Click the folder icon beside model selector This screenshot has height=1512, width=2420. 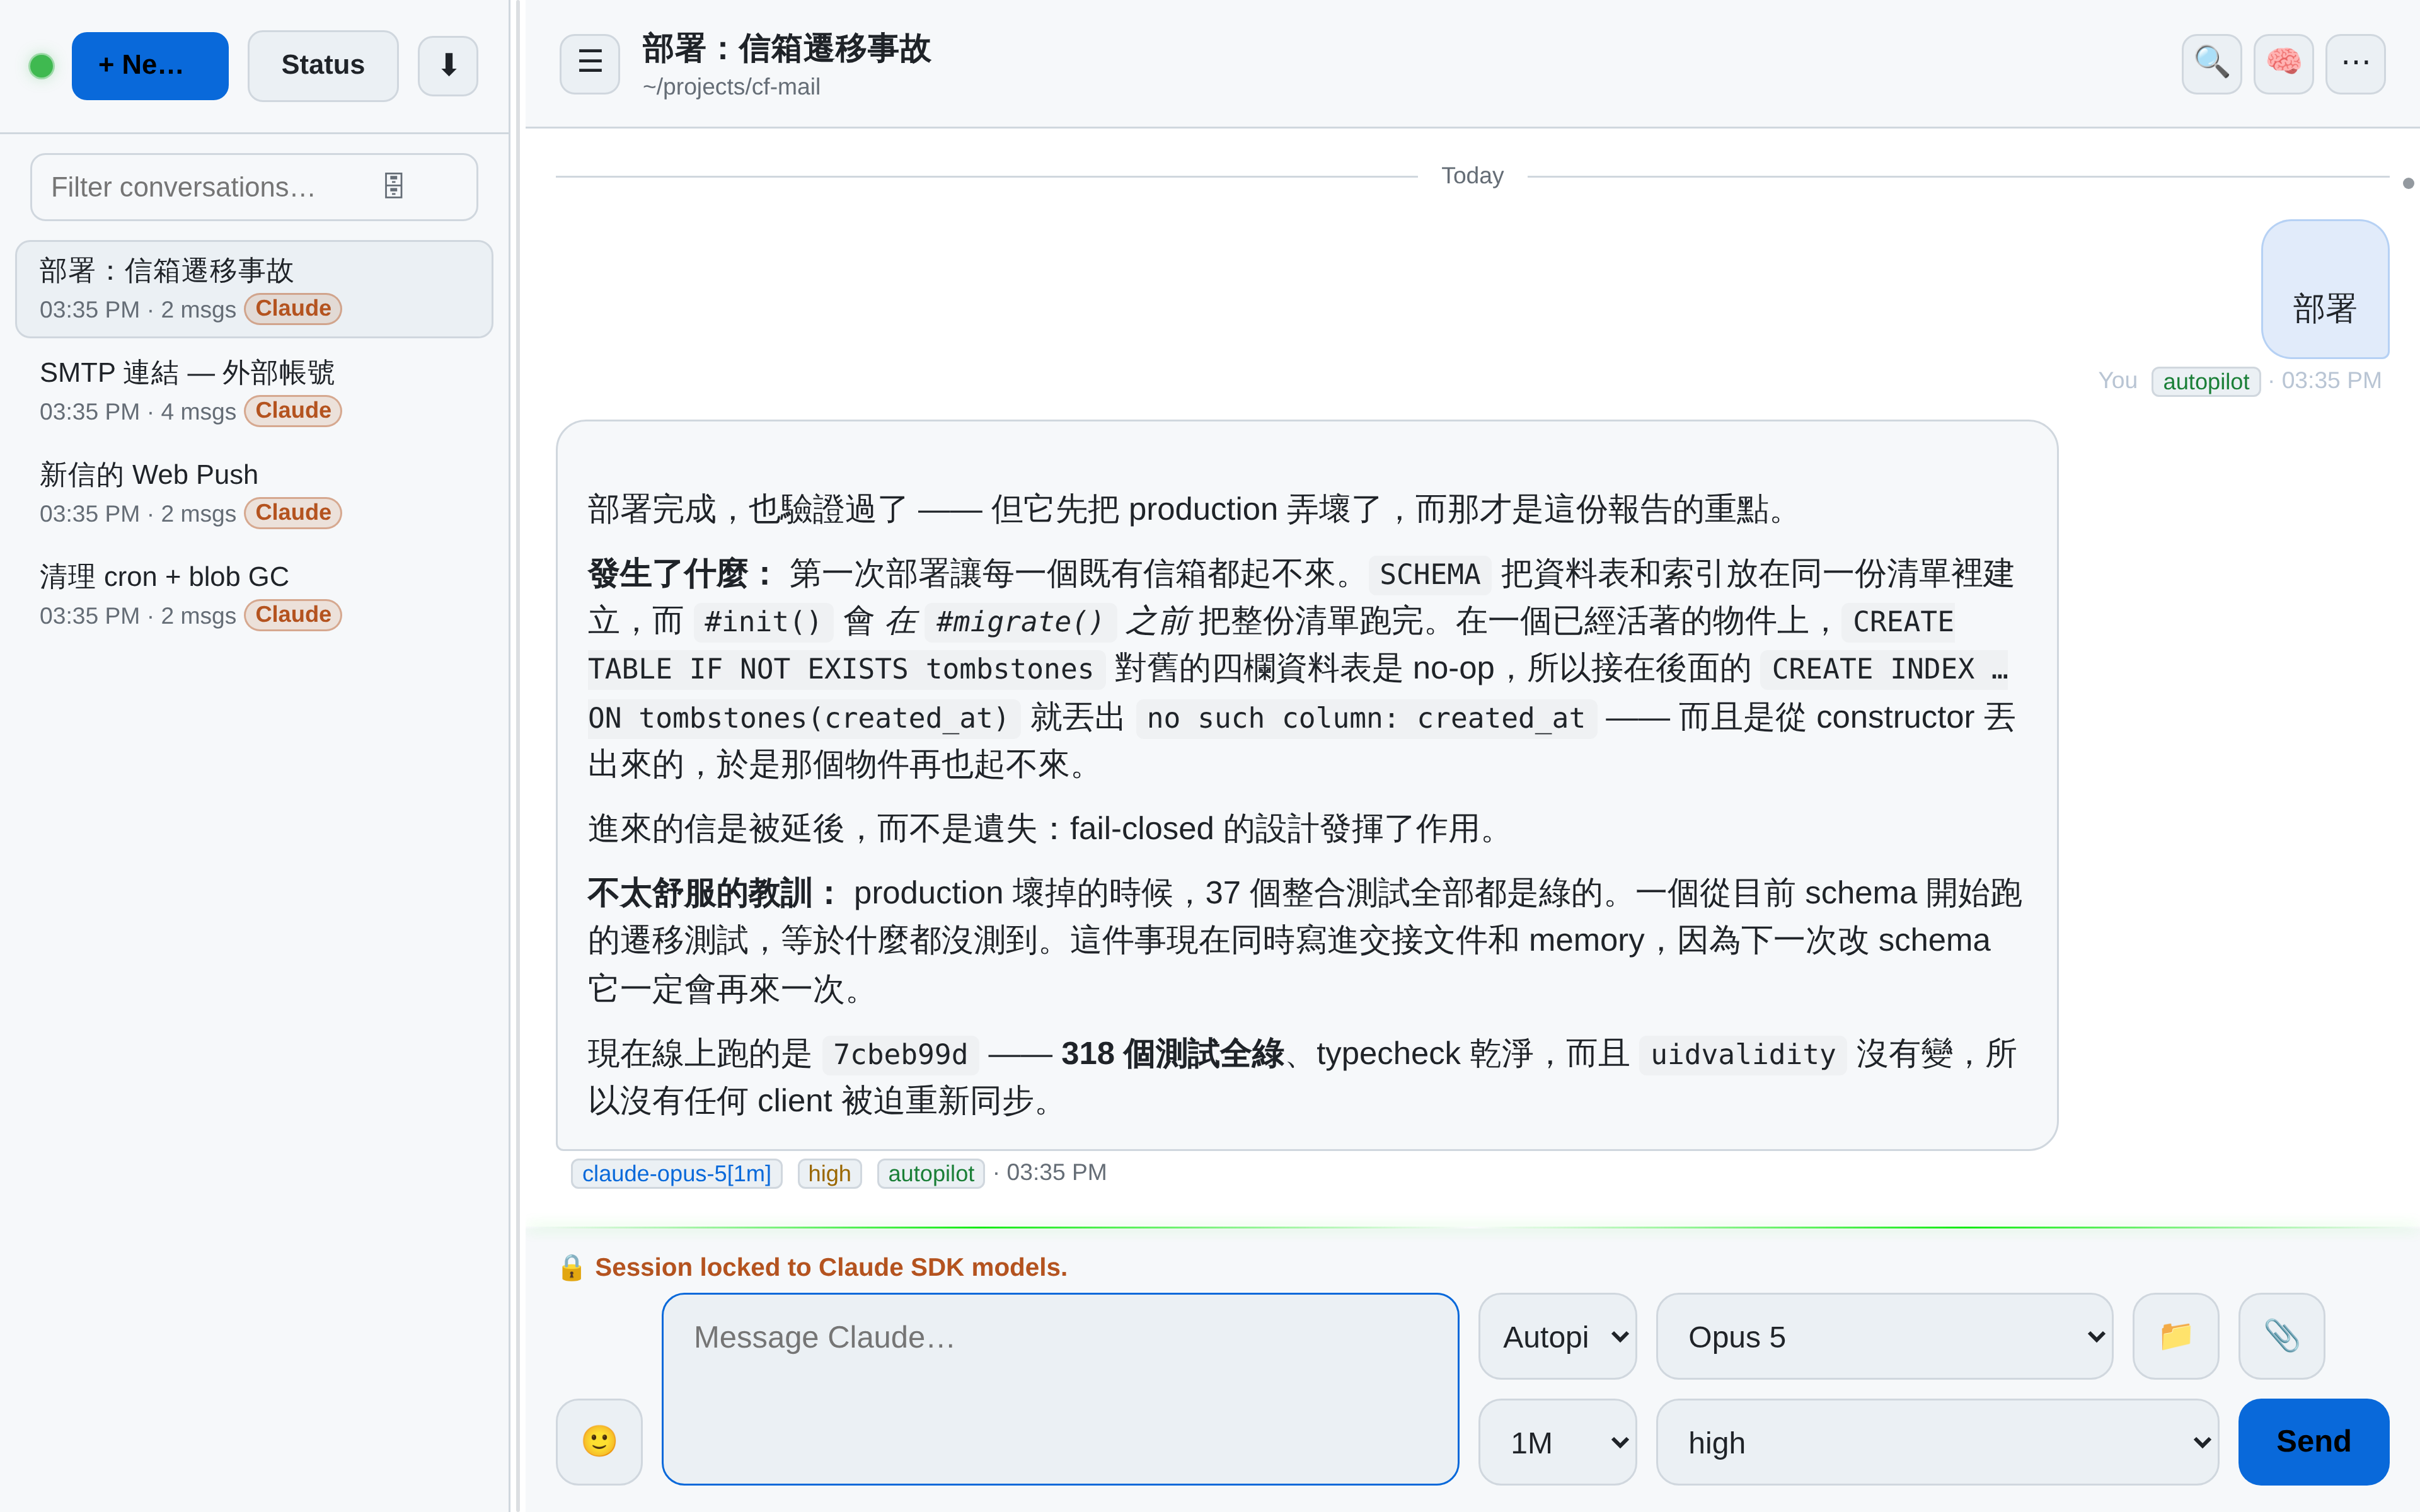pos(2175,1336)
